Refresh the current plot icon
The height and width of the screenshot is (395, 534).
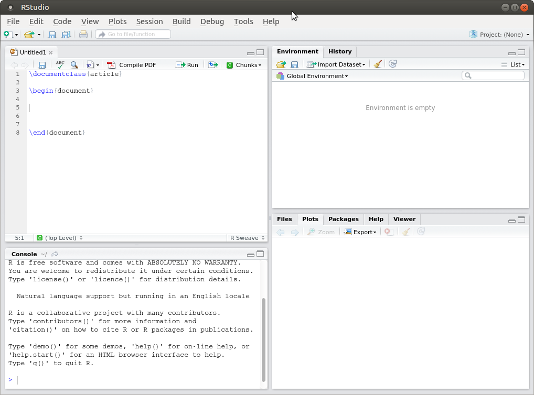tap(421, 232)
